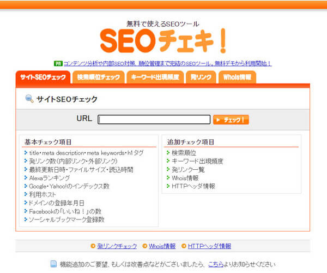Click the magnifying glass icon beside サイトSEOチェック heading
This screenshot has height=273, width=327.
(x=29, y=99)
